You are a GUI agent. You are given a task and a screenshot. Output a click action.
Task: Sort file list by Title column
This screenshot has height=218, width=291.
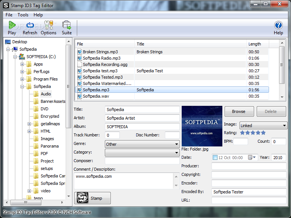[190, 44]
